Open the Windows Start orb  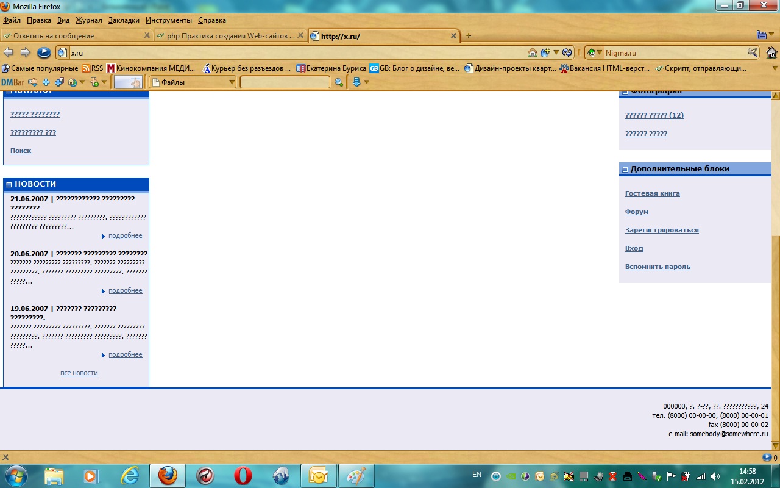pyautogui.click(x=15, y=476)
